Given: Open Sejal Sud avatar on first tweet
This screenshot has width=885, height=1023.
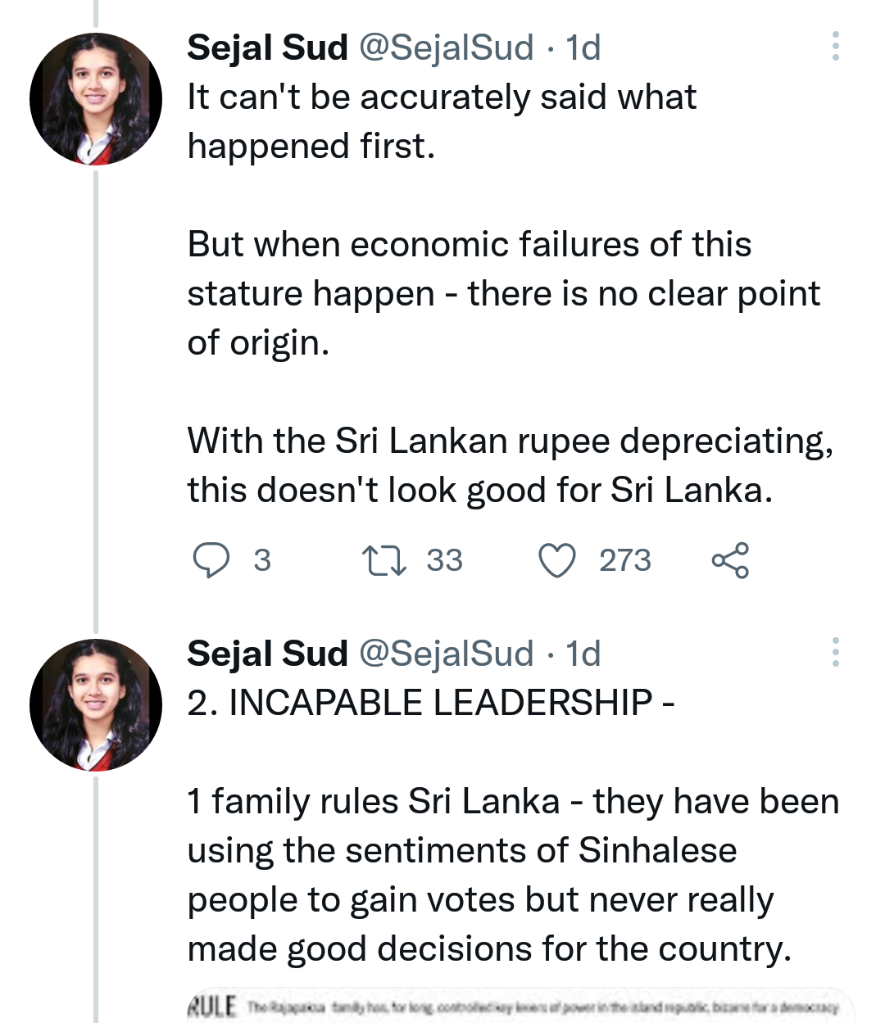Looking at the screenshot, I should [x=95, y=99].
